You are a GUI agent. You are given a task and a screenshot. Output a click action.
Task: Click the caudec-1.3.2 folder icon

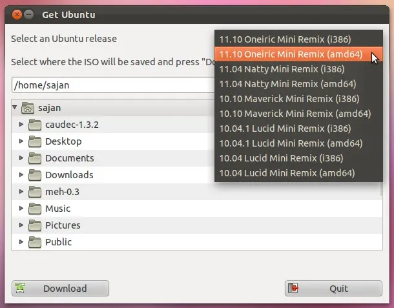pyautogui.click(x=35, y=125)
